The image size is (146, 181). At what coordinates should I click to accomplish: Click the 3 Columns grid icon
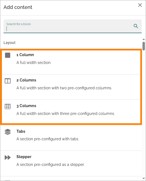8,107
